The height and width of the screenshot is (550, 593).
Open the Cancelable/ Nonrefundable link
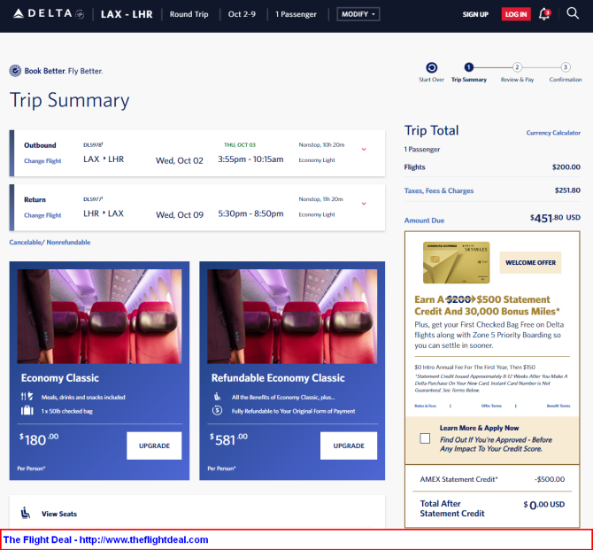pyautogui.click(x=50, y=243)
